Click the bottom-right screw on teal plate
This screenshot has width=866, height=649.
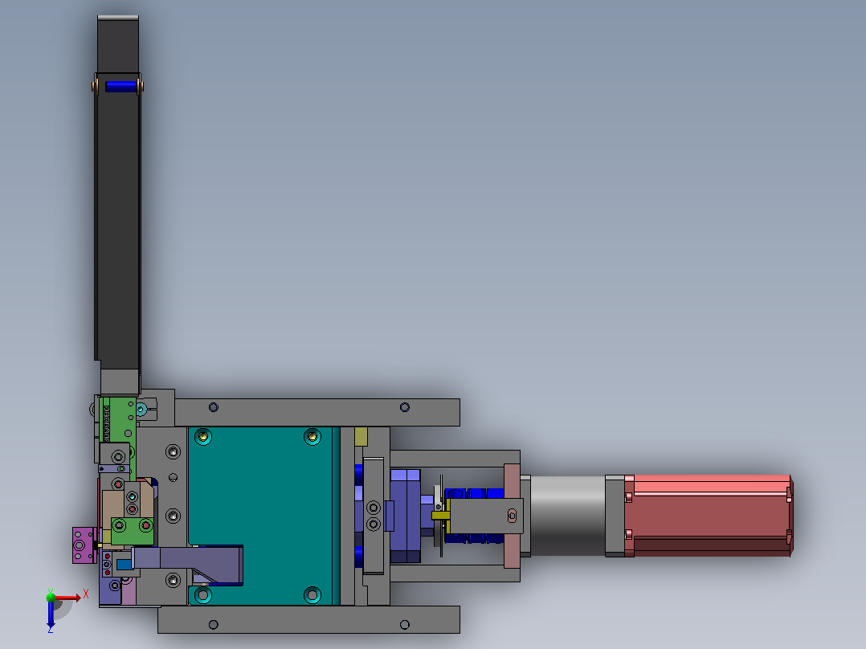[312, 595]
